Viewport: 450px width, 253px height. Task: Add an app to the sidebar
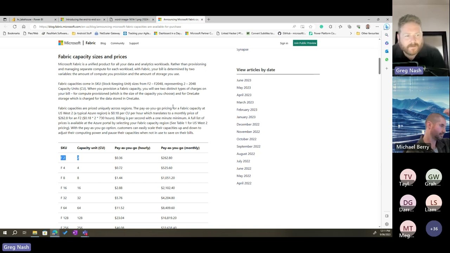(x=387, y=68)
